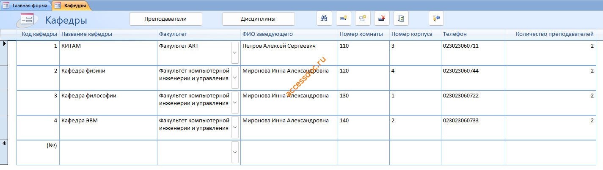Click the Кафедры form logo icon
603x170 pixels.
coord(27,20)
